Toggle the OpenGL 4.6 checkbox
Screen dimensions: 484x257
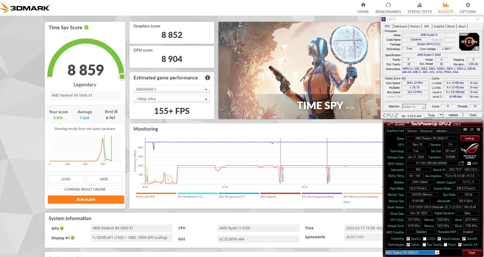tap(460, 245)
